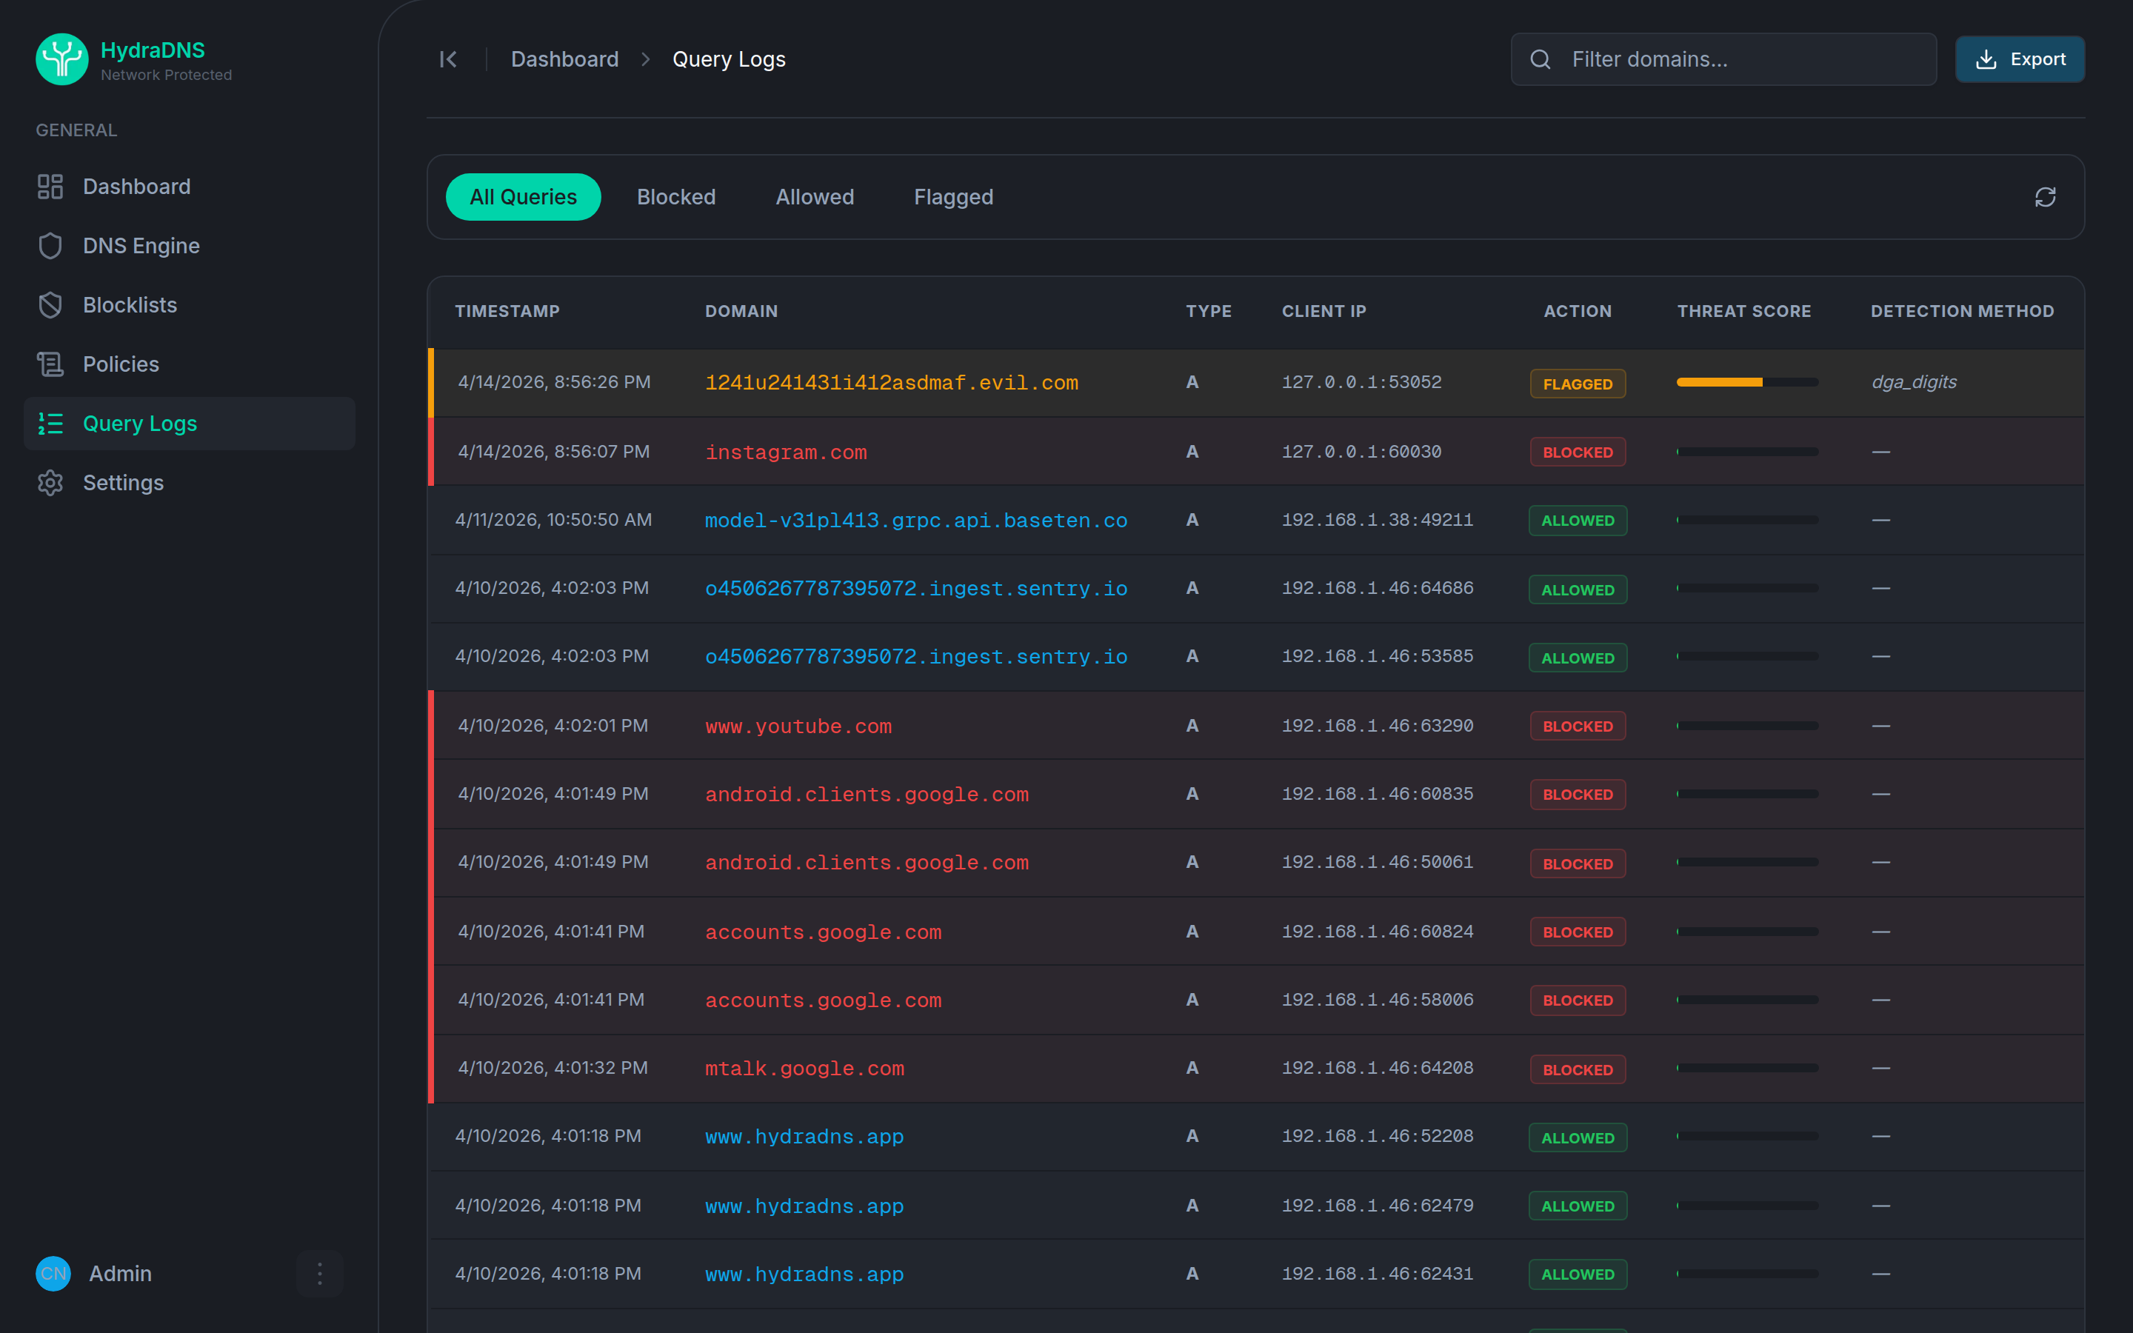Click client IP 192.168.1.38:49211
The image size is (2133, 1333).
(x=1377, y=519)
